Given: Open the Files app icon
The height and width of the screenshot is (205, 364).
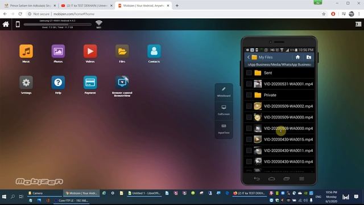Looking at the screenshot, I should pos(122,51).
